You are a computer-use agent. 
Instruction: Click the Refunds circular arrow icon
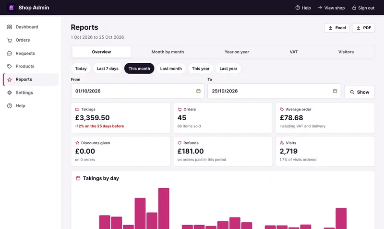coord(180,143)
